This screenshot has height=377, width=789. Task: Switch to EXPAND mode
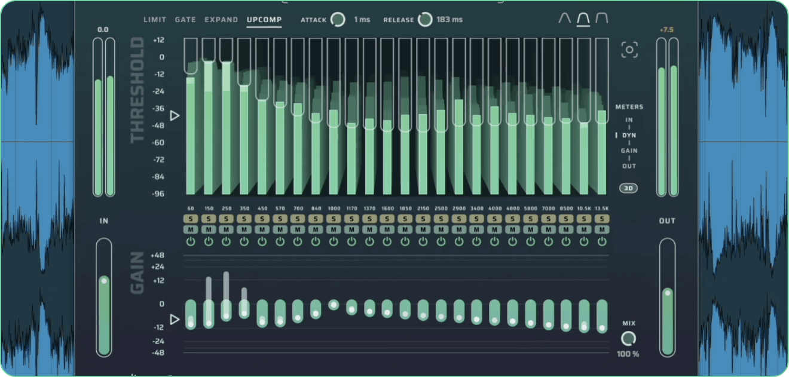221,20
